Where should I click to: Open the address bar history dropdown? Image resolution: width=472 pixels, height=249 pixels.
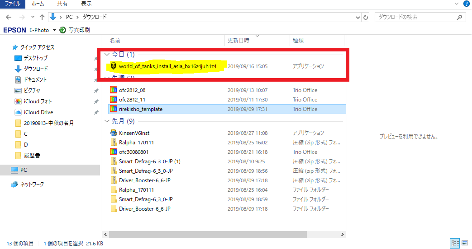coord(358,18)
